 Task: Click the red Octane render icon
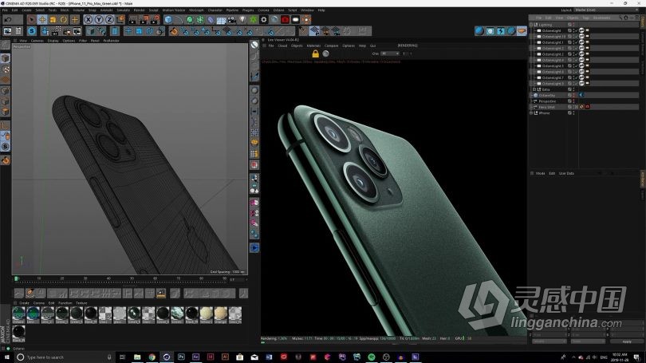pyautogui.click(x=285, y=19)
